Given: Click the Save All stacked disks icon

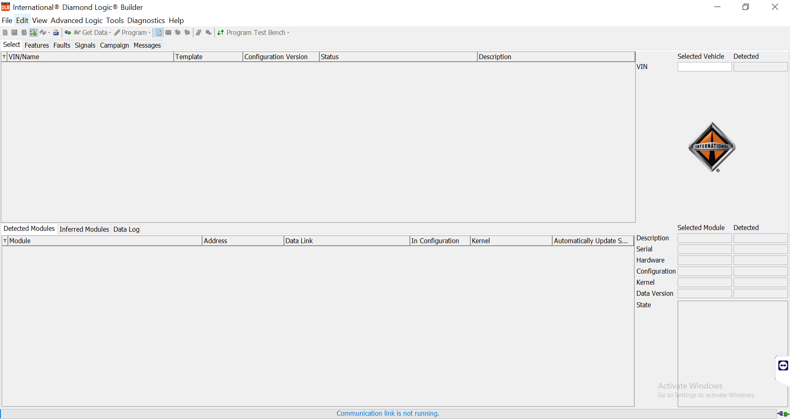Looking at the screenshot, I should pos(24,32).
